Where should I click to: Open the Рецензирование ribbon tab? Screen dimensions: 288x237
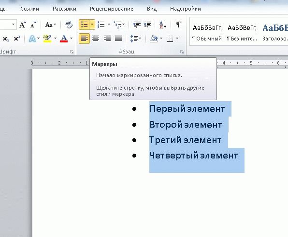[x=112, y=9]
